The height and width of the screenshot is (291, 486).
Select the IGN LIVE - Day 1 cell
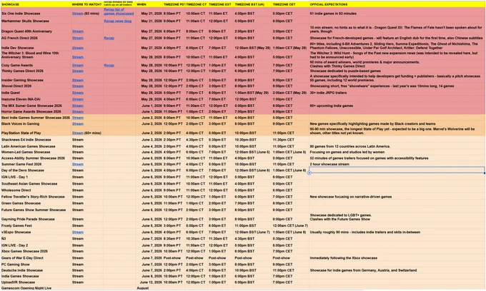point(36,177)
